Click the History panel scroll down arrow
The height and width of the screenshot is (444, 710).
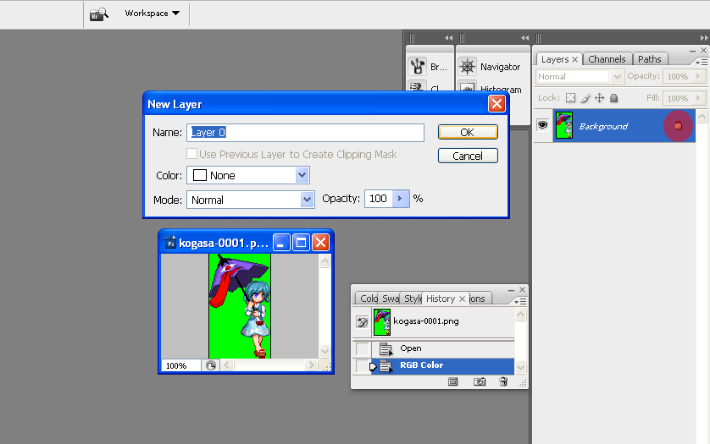click(520, 368)
